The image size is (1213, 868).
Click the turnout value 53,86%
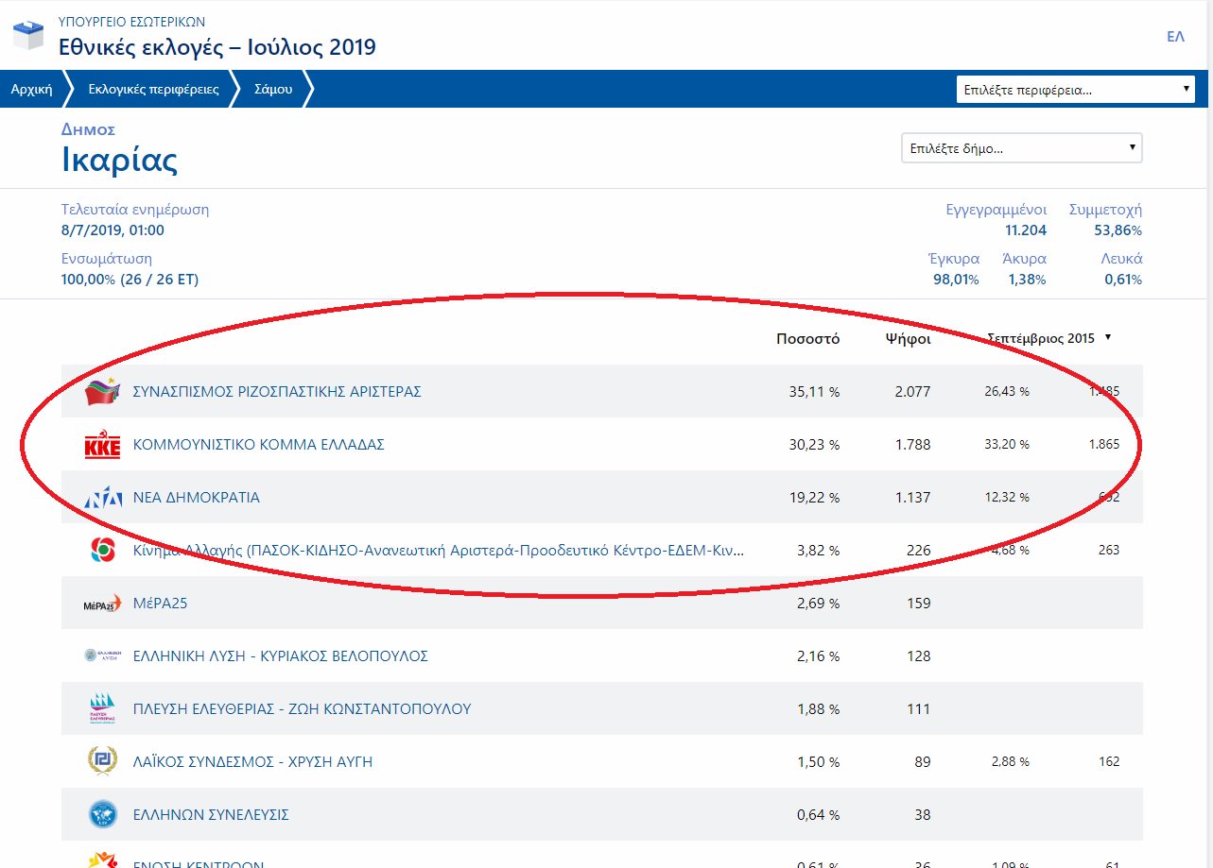tap(1118, 230)
